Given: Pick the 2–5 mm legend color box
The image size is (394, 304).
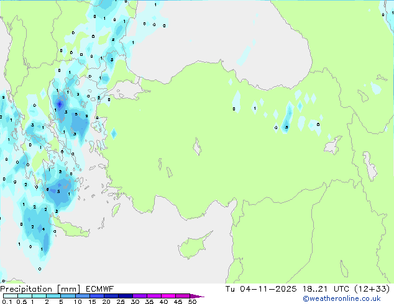Looking at the screenshot, I should click(x=53, y=296).
